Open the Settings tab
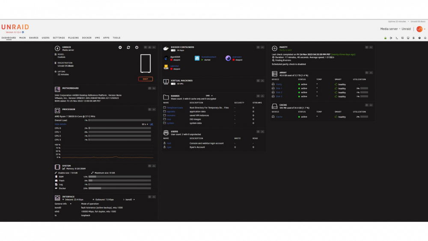The height and width of the screenshot is (241, 428). [59, 38]
